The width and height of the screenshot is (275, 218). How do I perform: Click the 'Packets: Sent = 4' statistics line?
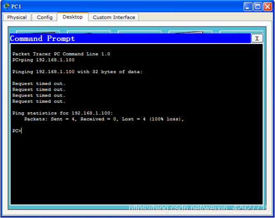pyautogui.click(x=104, y=119)
